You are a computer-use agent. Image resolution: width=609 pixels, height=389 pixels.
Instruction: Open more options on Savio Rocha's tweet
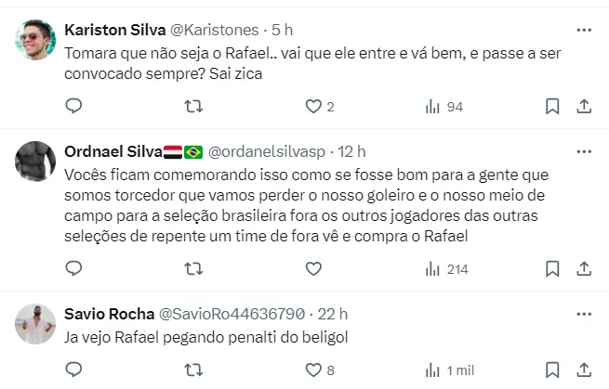[584, 313]
